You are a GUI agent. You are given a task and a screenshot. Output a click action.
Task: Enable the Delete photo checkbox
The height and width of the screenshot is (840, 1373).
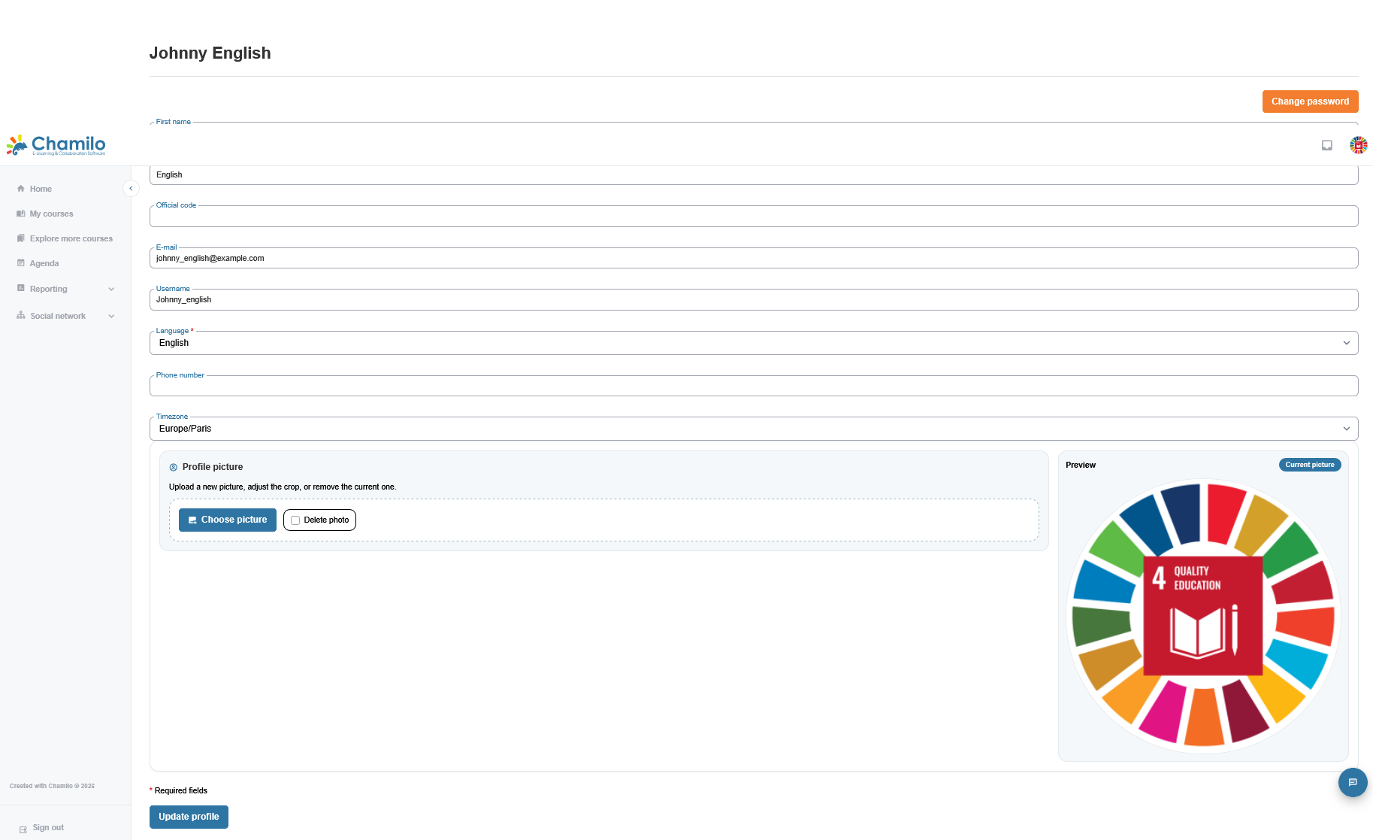pyautogui.click(x=295, y=520)
